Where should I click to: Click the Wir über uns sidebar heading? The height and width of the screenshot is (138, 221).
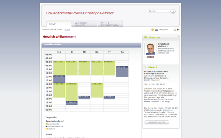coord(152,38)
